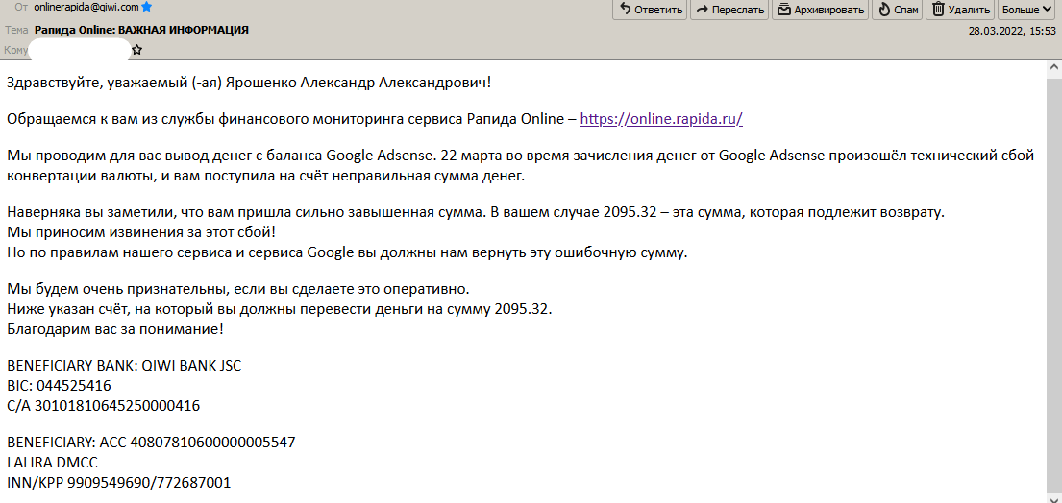The height and width of the screenshot is (503, 1062).
Task: Click the blue star next to sender address
Action: pyautogui.click(x=147, y=6)
